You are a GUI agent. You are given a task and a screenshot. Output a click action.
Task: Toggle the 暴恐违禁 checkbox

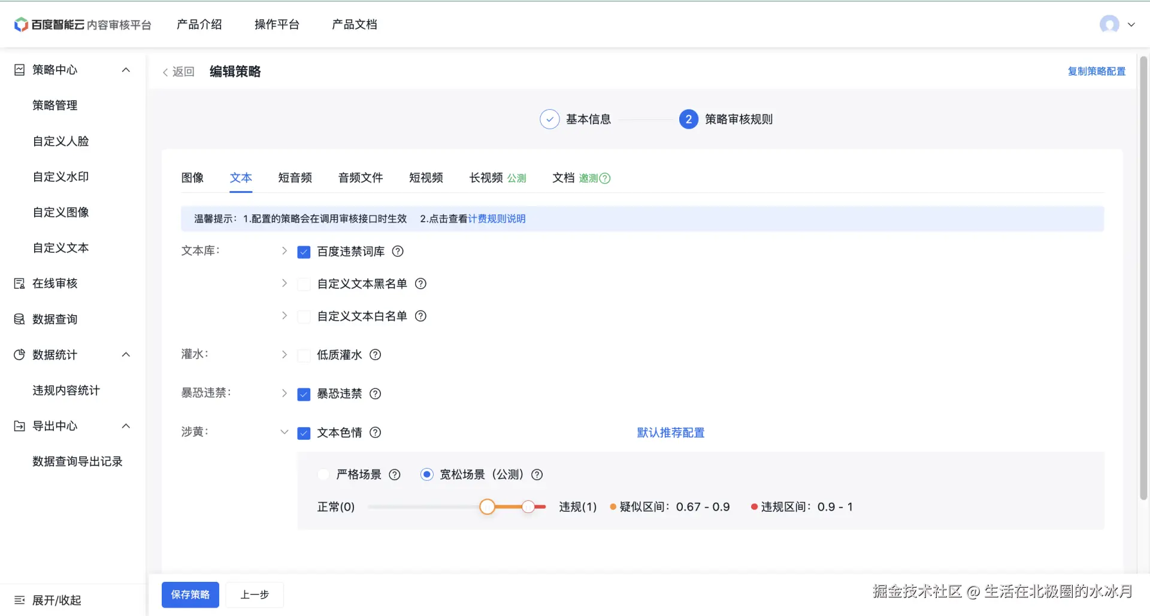click(x=304, y=394)
